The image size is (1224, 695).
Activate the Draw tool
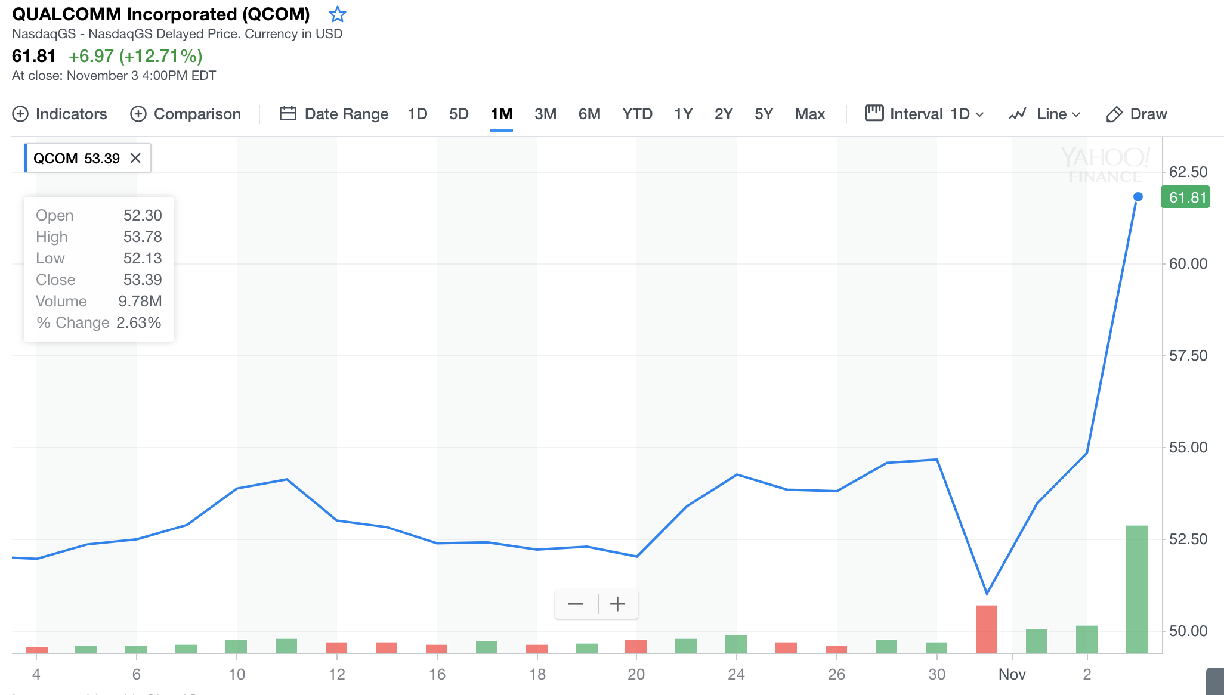[x=1136, y=114]
